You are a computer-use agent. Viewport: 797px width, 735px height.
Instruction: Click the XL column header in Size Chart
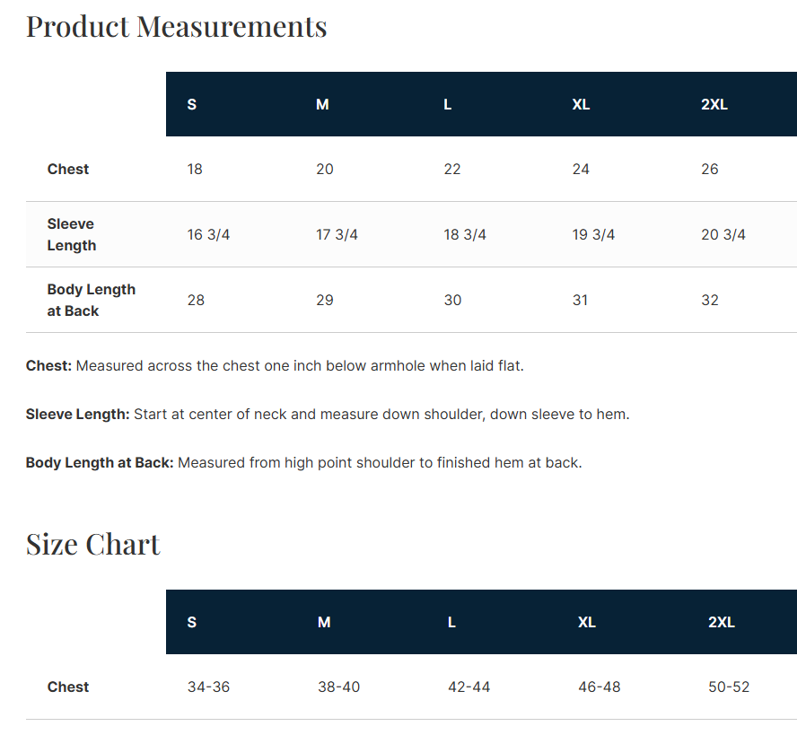click(587, 622)
